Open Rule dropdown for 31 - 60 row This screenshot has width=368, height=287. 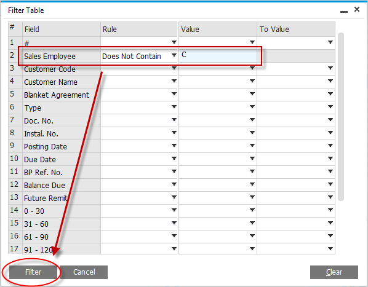(x=174, y=223)
